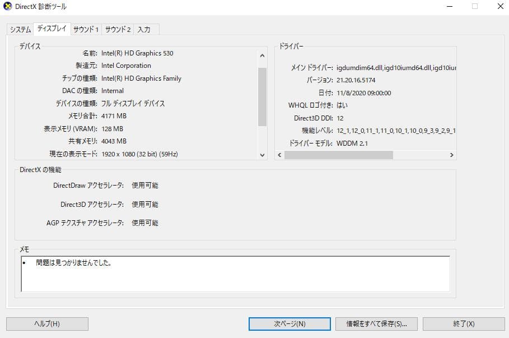
Task: Click the right arrow of the driver scrollbar
Action: pyautogui.click(x=451, y=154)
